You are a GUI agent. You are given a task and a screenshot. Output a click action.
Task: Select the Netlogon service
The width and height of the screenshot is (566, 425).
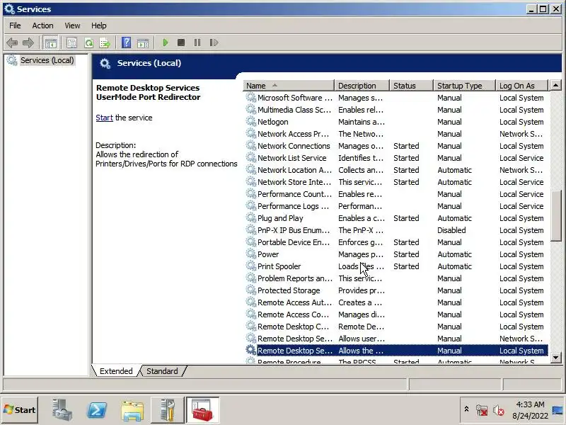[x=396, y=122]
